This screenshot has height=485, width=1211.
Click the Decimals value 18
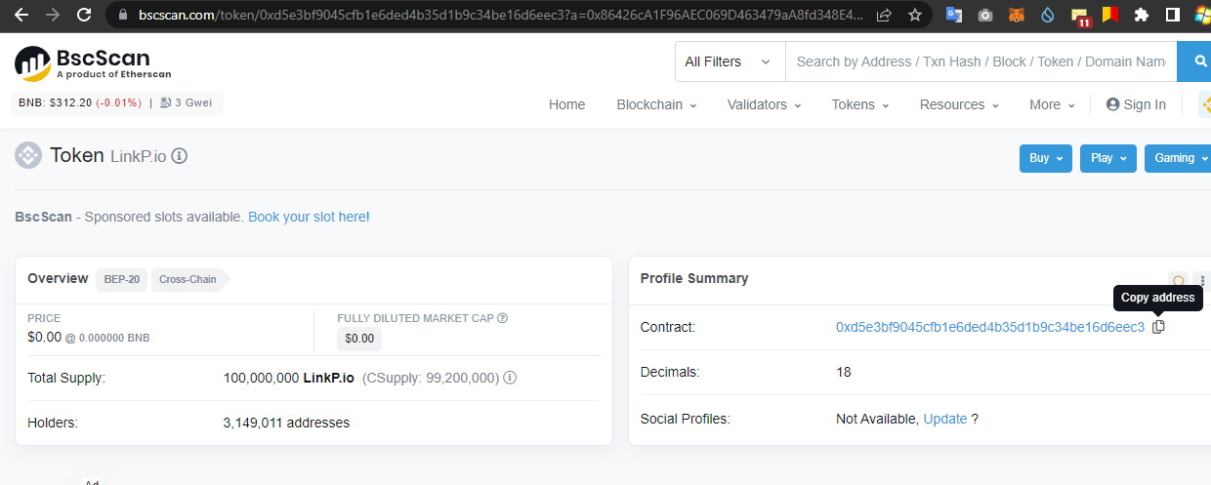click(x=844, y=372)
